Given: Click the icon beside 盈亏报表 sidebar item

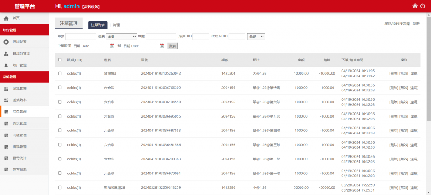Looking at the screenshot, I should (6, 170).
